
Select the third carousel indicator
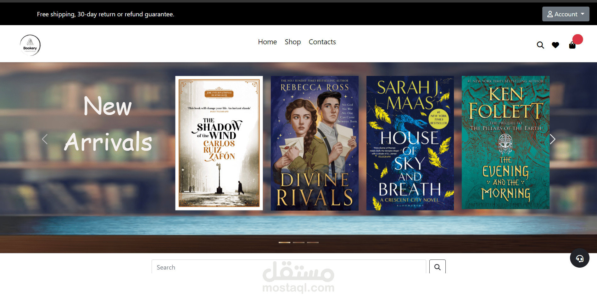(x=313, y=243)
